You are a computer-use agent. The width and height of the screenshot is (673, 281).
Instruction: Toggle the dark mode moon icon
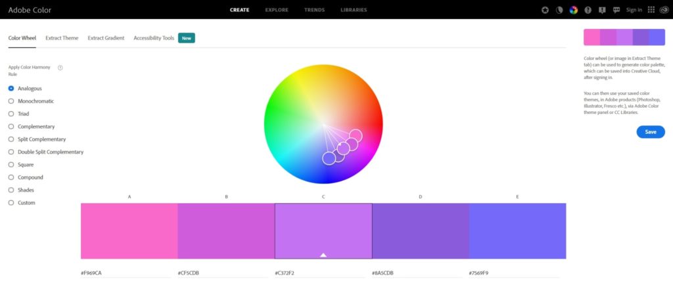coord(559,10)
